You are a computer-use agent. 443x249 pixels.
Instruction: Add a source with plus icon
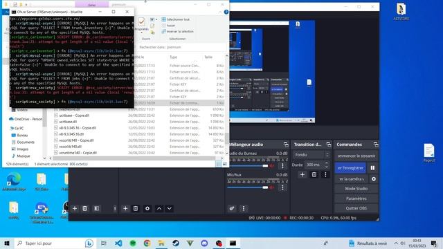pos(125,209)
